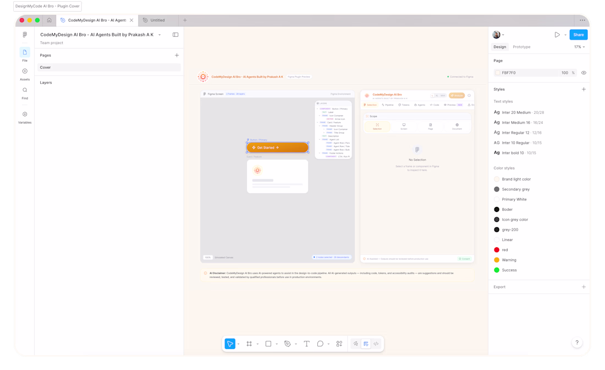Click the Layers section header
The height and width of the screenshot is (370, 605).
click(46, 83)
